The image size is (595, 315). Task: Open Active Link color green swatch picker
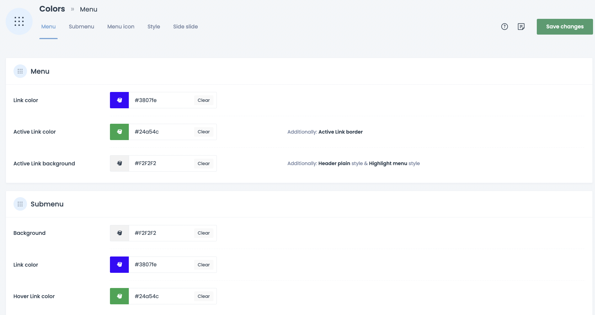pyautogui.click(x=120, y=132)
